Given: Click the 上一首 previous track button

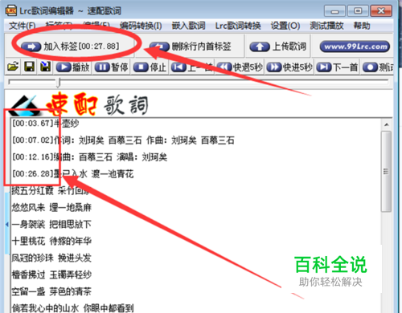Looking at the screenshot, I should pyautogui.click(x=192, y=67).
